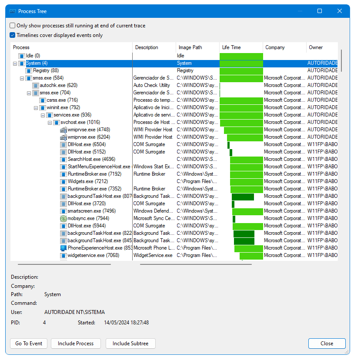Image resolution: width=354 pixels, height=357 pixels.
Task: Collapse the smss.exe (704) node
Action: coord(29,93)
